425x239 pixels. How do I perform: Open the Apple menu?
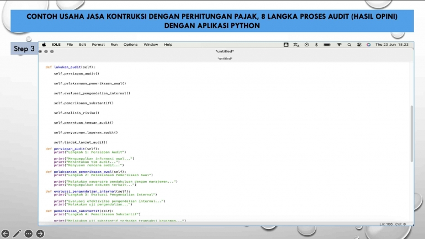click(44, 45)
